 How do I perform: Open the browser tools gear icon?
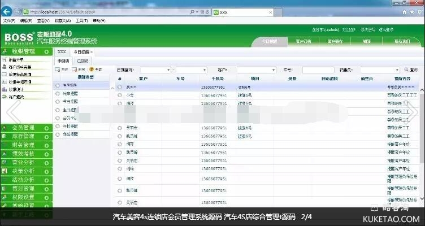[420, 12]
